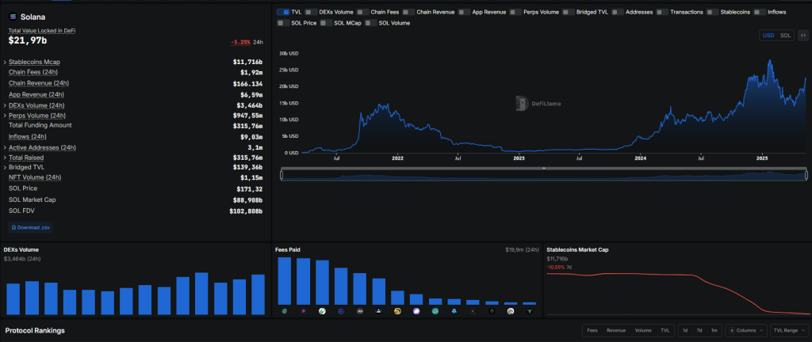Click the pyramid icon under Fees Paid

click(x=378, y=311)
